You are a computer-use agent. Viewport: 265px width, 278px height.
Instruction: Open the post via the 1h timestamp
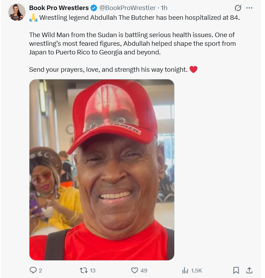[x=164, y=8]
